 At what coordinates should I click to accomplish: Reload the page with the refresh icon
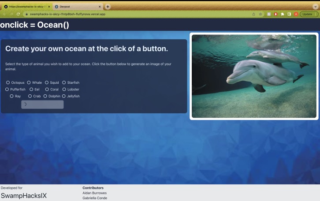click(18, 14)
